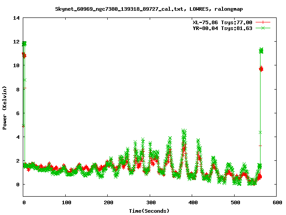
Task: Click the plot title text at top
Action: (143, 9)
